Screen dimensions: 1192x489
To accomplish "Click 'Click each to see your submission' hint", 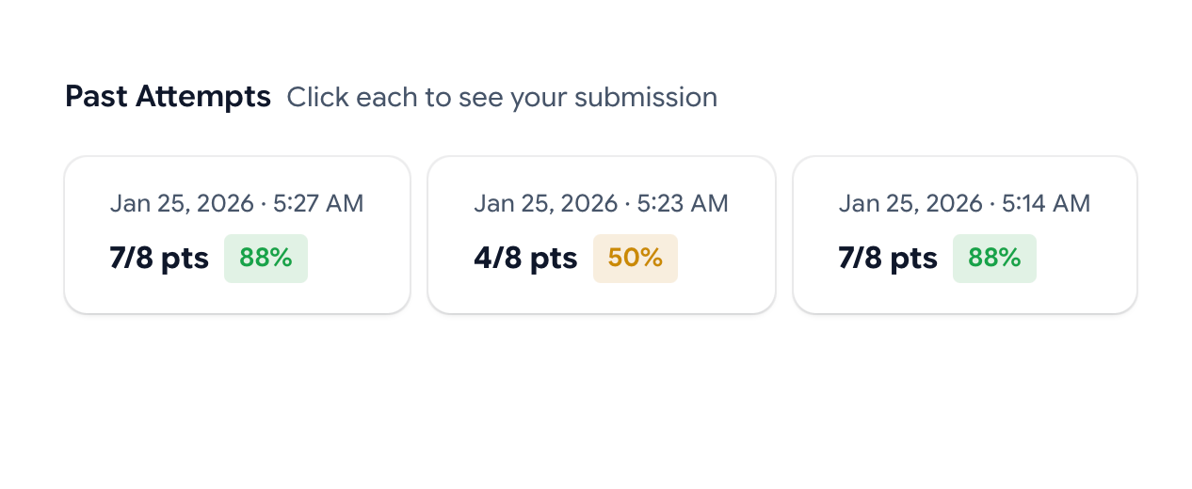I will pyautogui.click(x=502, y=98).
